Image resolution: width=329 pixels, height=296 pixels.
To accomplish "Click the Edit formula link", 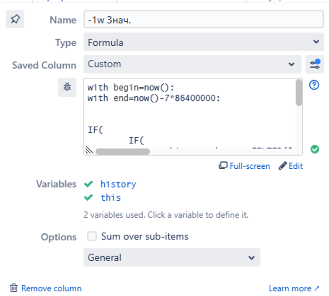I will pos(291,166).
